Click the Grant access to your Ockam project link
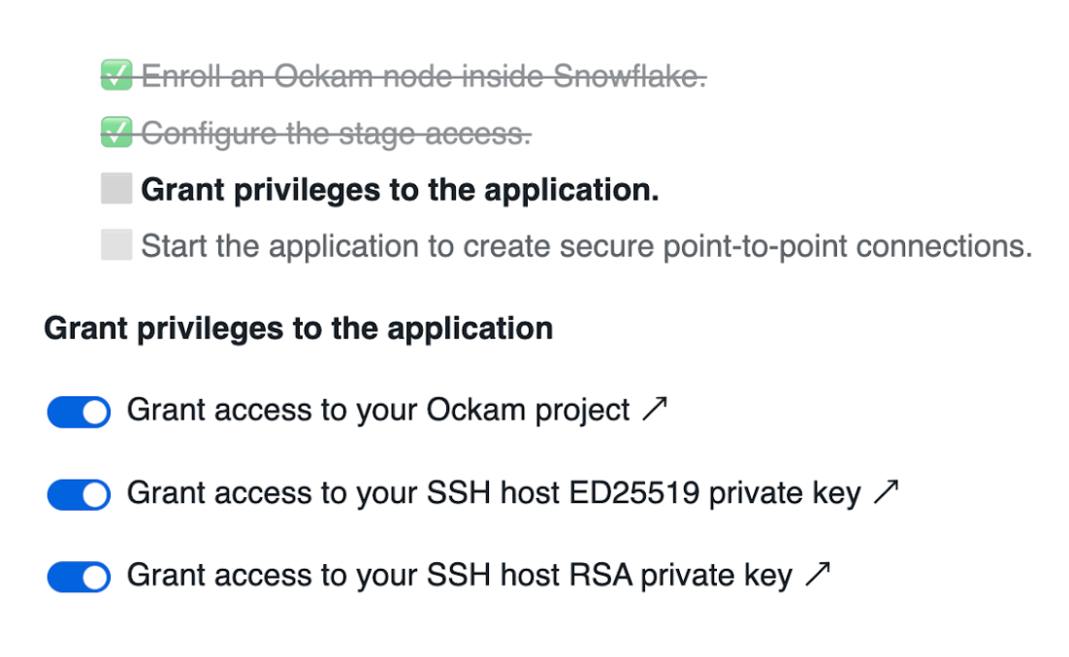The image size is (1069, 657). (378, 411)
